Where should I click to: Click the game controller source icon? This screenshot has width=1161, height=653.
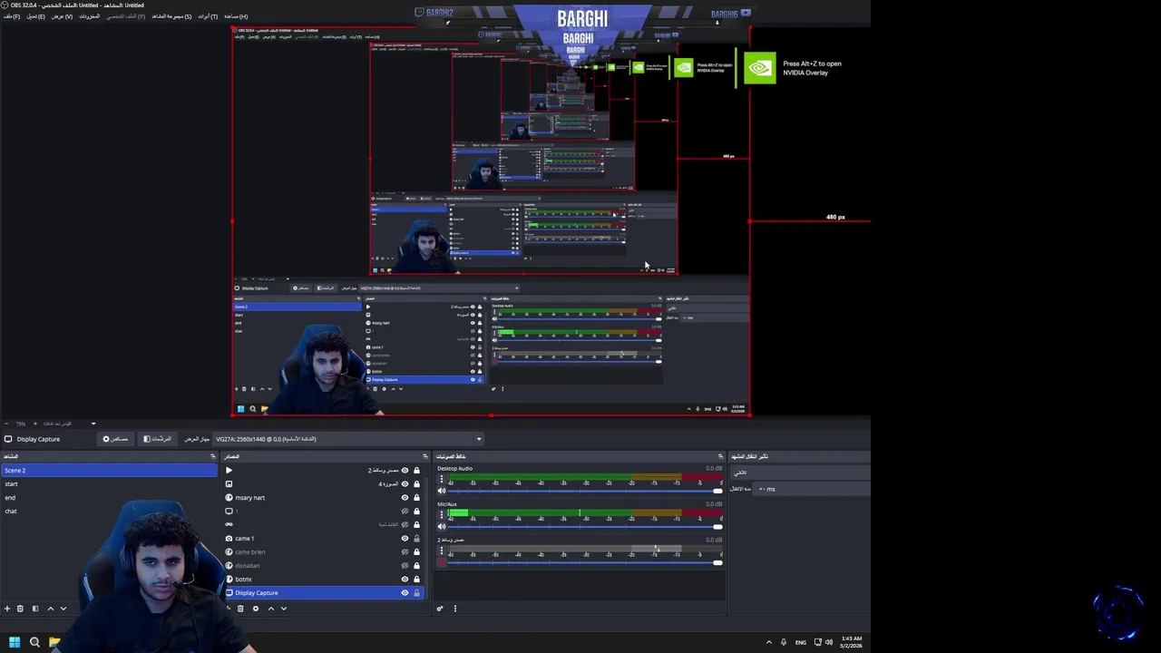pyautogui.click(x=229, y=524)
